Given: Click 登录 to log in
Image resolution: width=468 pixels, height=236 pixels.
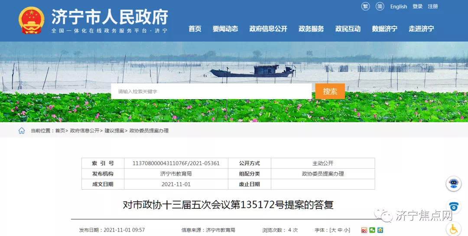Looking at the screenshot, I should pos(418,6).
